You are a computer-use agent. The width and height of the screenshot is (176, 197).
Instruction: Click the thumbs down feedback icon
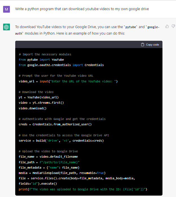pos(173,26)
